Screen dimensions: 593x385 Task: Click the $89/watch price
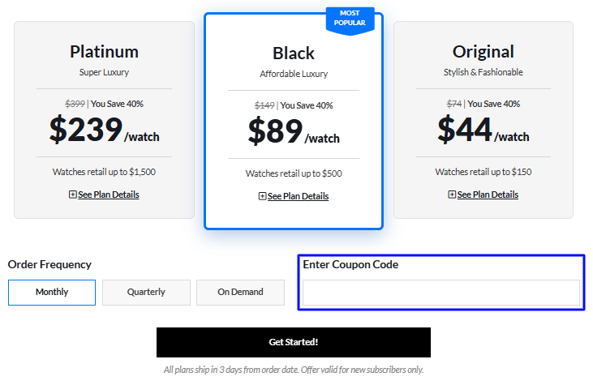[294, 132]
